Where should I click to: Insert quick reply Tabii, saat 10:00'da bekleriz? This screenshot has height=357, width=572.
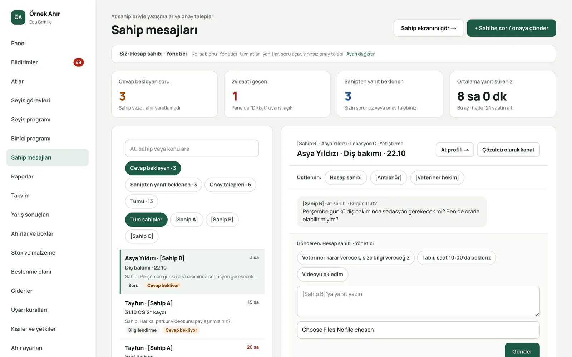[x=457, y=258]
